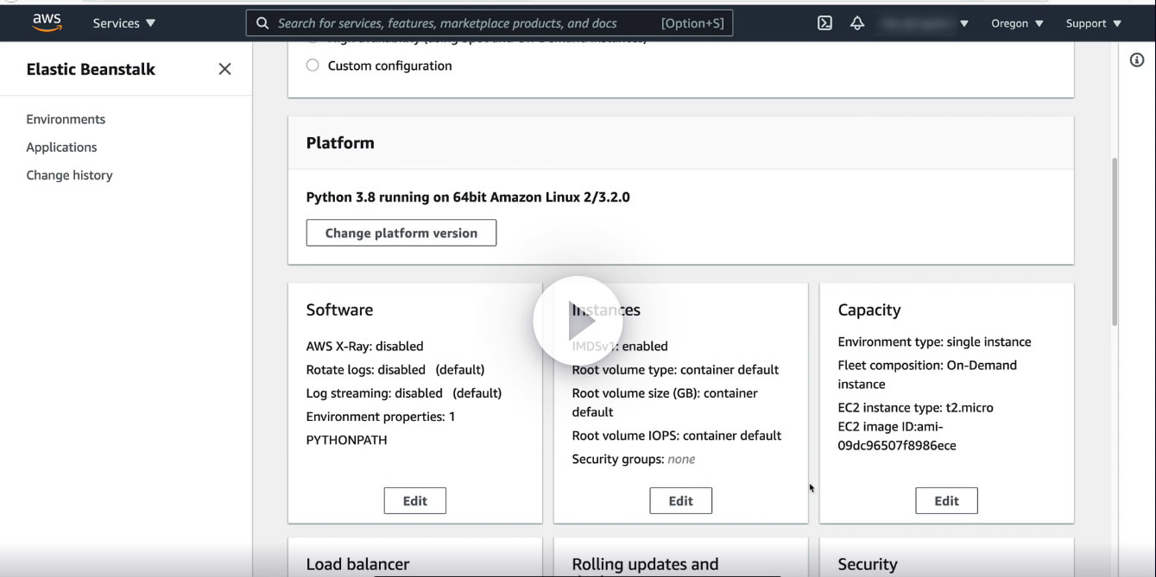The image size is (1156, 577).
Task: Click the AWS logo home icon
Action: point(47,22)
